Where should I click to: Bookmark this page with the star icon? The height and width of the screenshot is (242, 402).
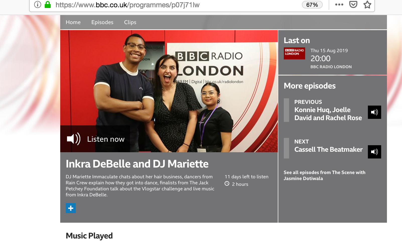367,5
